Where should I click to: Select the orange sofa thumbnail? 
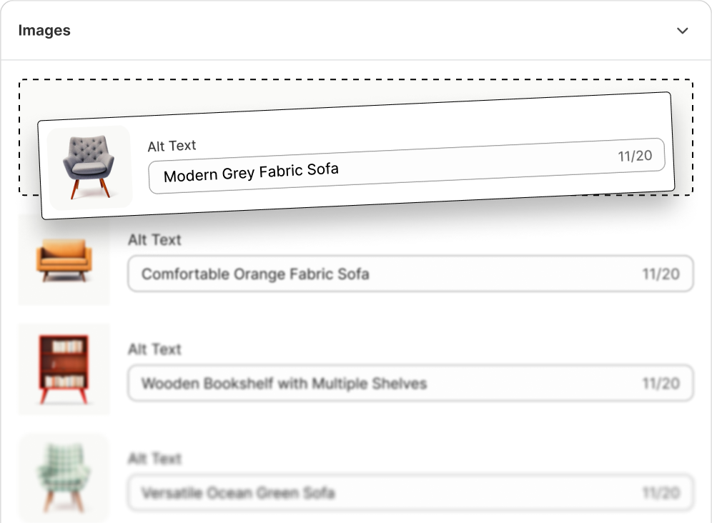coord(64,260)
